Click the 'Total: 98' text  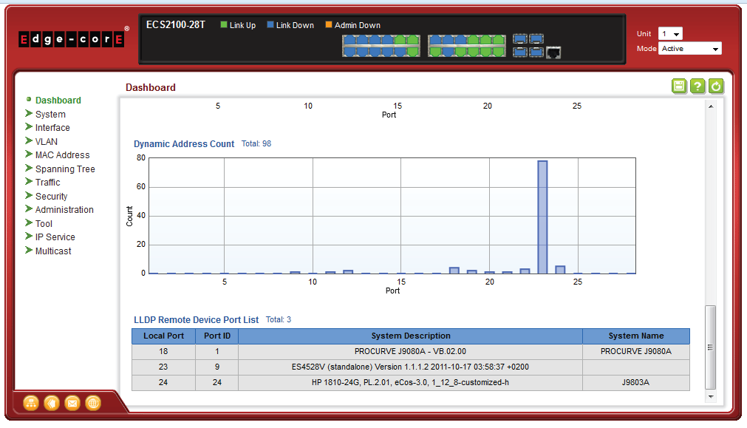256,143
